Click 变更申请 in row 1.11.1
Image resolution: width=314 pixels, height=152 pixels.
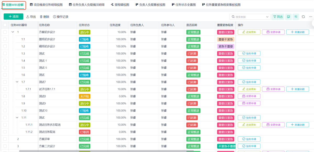pyautogui.click(x=273, y=125)
